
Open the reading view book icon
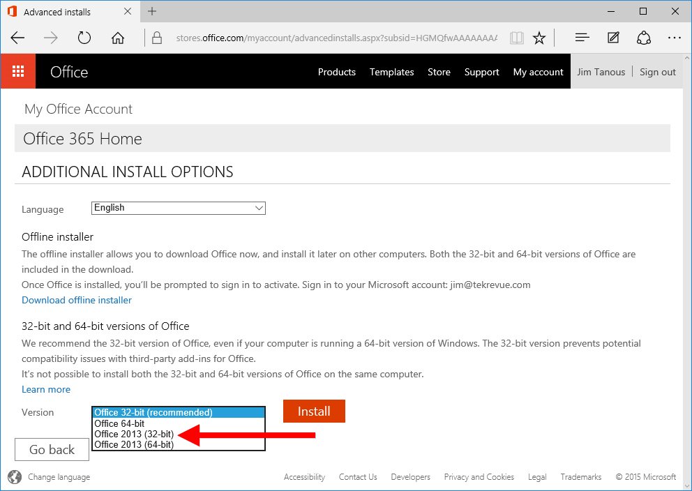[x=516, y=38]
